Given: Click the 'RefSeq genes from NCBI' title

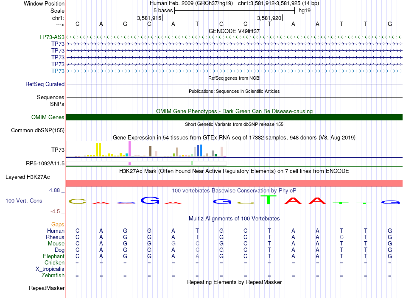Looking at the screenshot, I should [234, 78].
